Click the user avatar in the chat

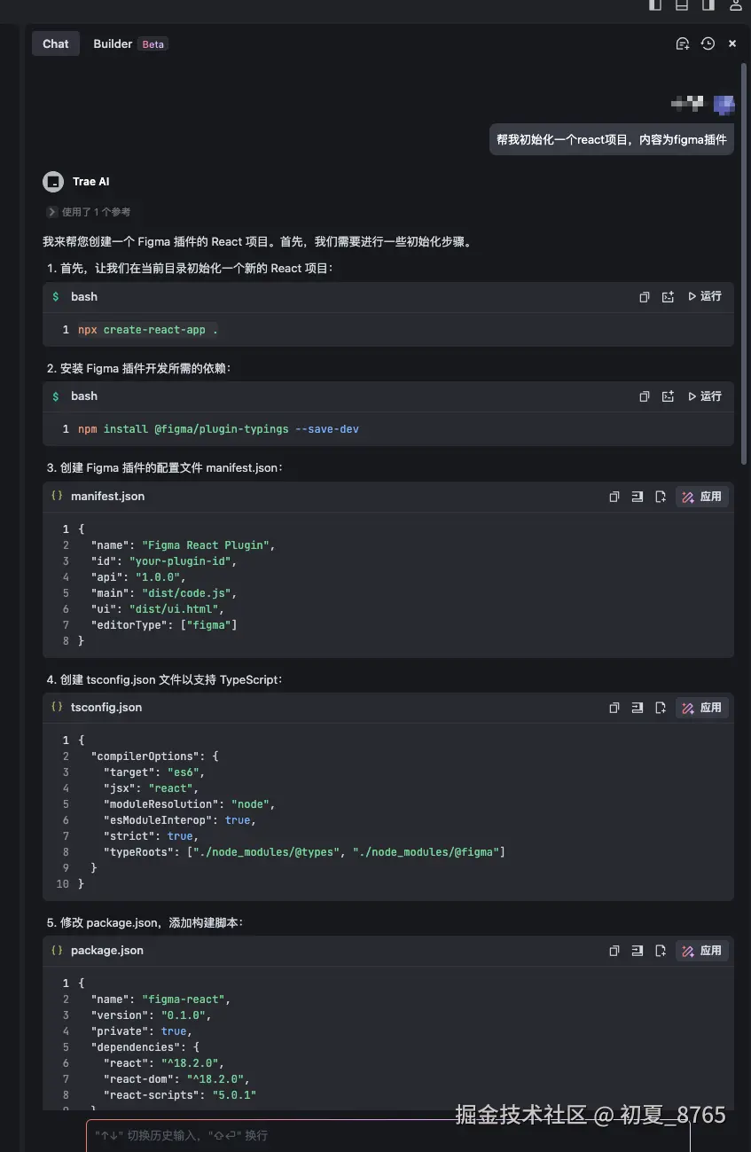724,104
